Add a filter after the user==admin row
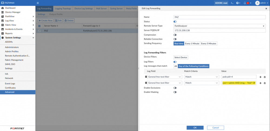The height and width of the screenshot is (131, 270). click(x=260, y=83)
